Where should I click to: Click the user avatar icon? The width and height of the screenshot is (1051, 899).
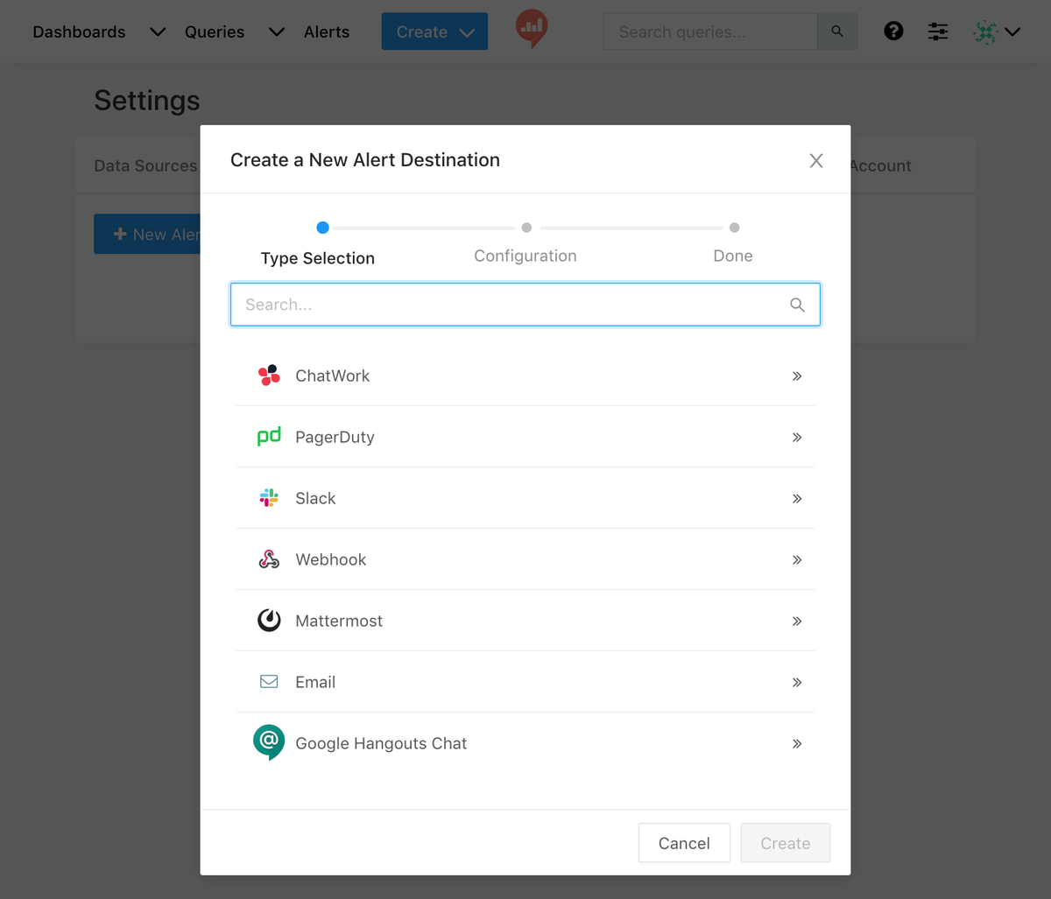986,32
